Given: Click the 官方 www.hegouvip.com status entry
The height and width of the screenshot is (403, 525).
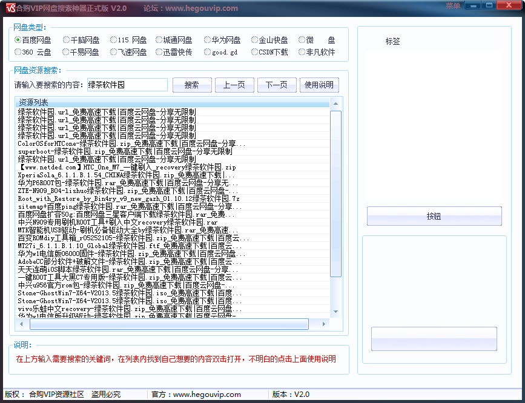Looking at the screenshot, I should (196, 395).
